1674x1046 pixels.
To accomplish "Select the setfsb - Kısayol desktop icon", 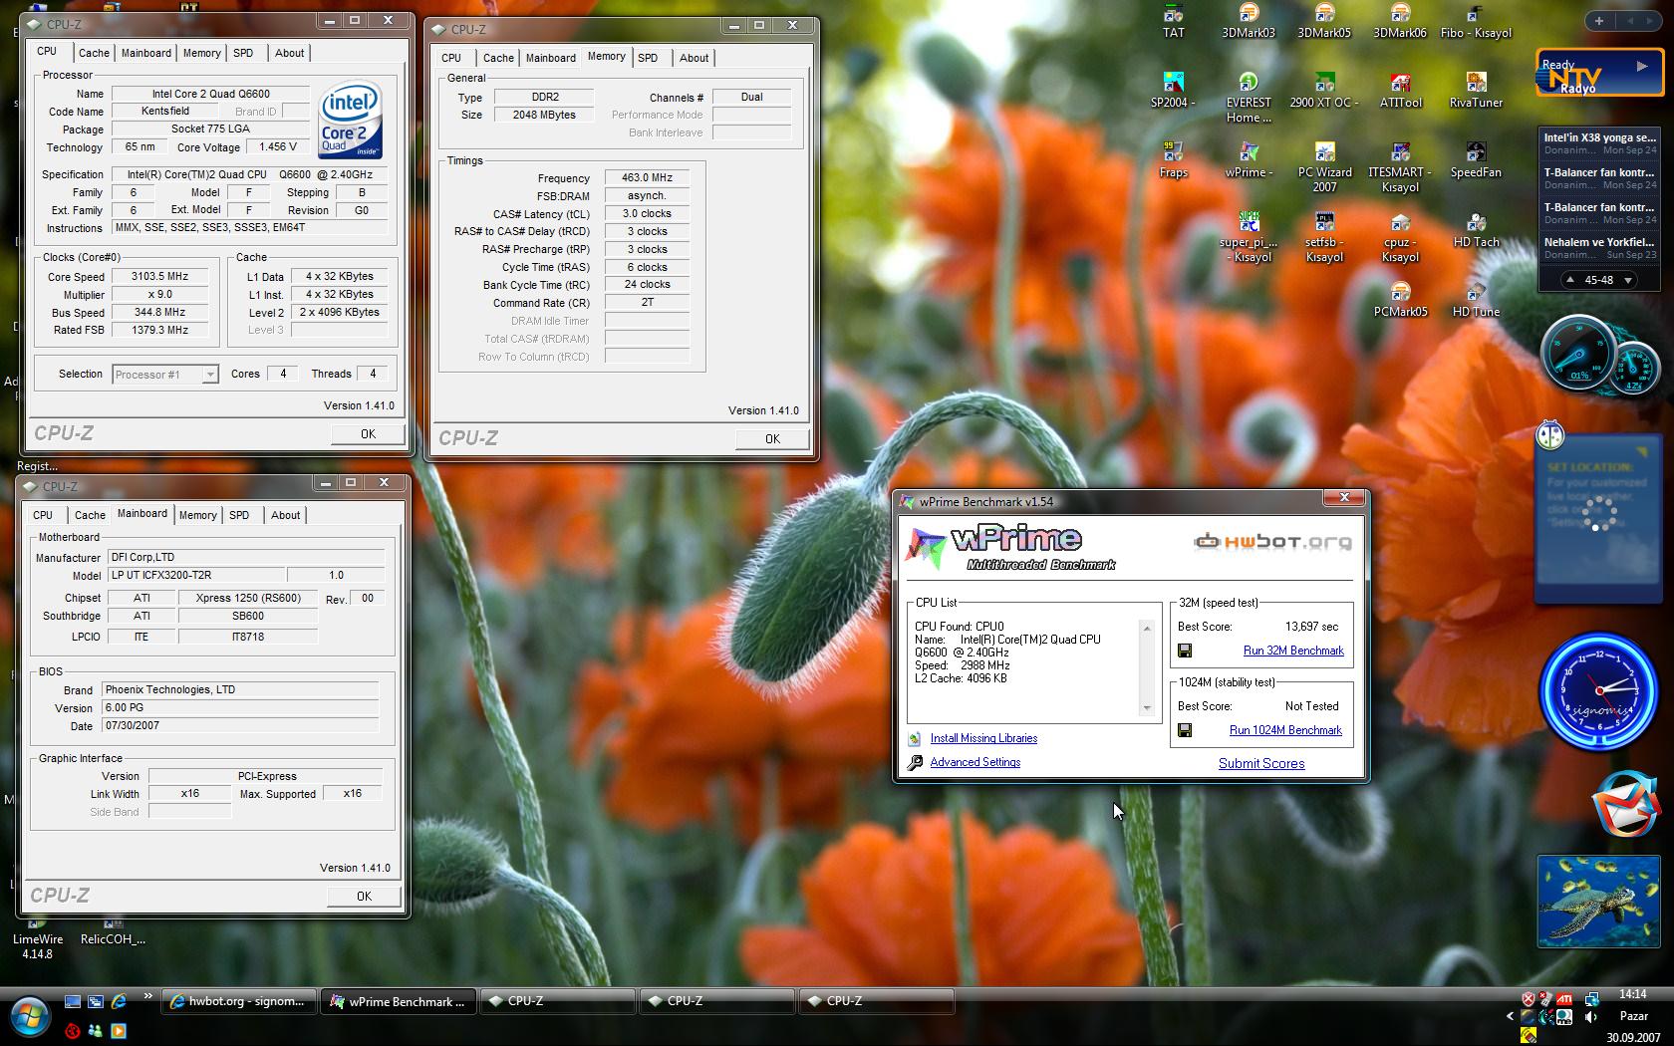I will pos(1324,236).
